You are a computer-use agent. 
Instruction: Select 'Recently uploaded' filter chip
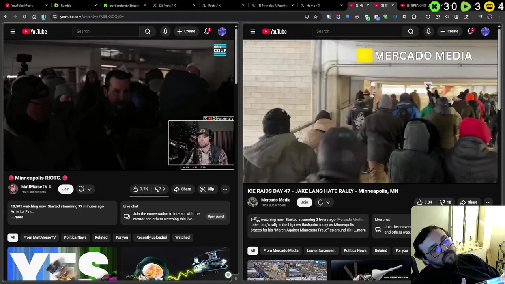151,237
